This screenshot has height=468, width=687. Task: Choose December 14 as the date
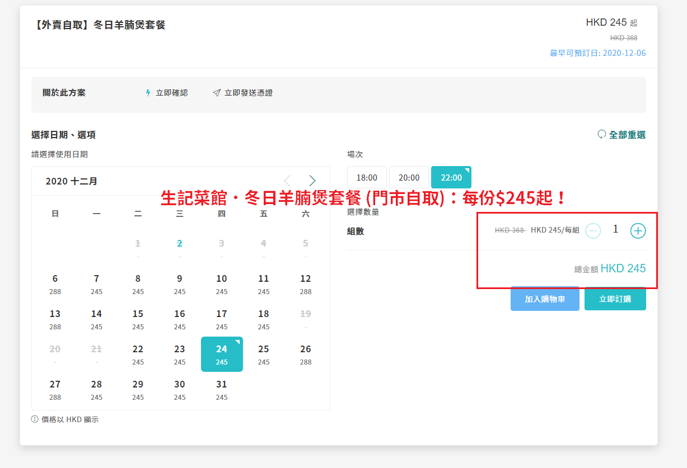(96, 319)
